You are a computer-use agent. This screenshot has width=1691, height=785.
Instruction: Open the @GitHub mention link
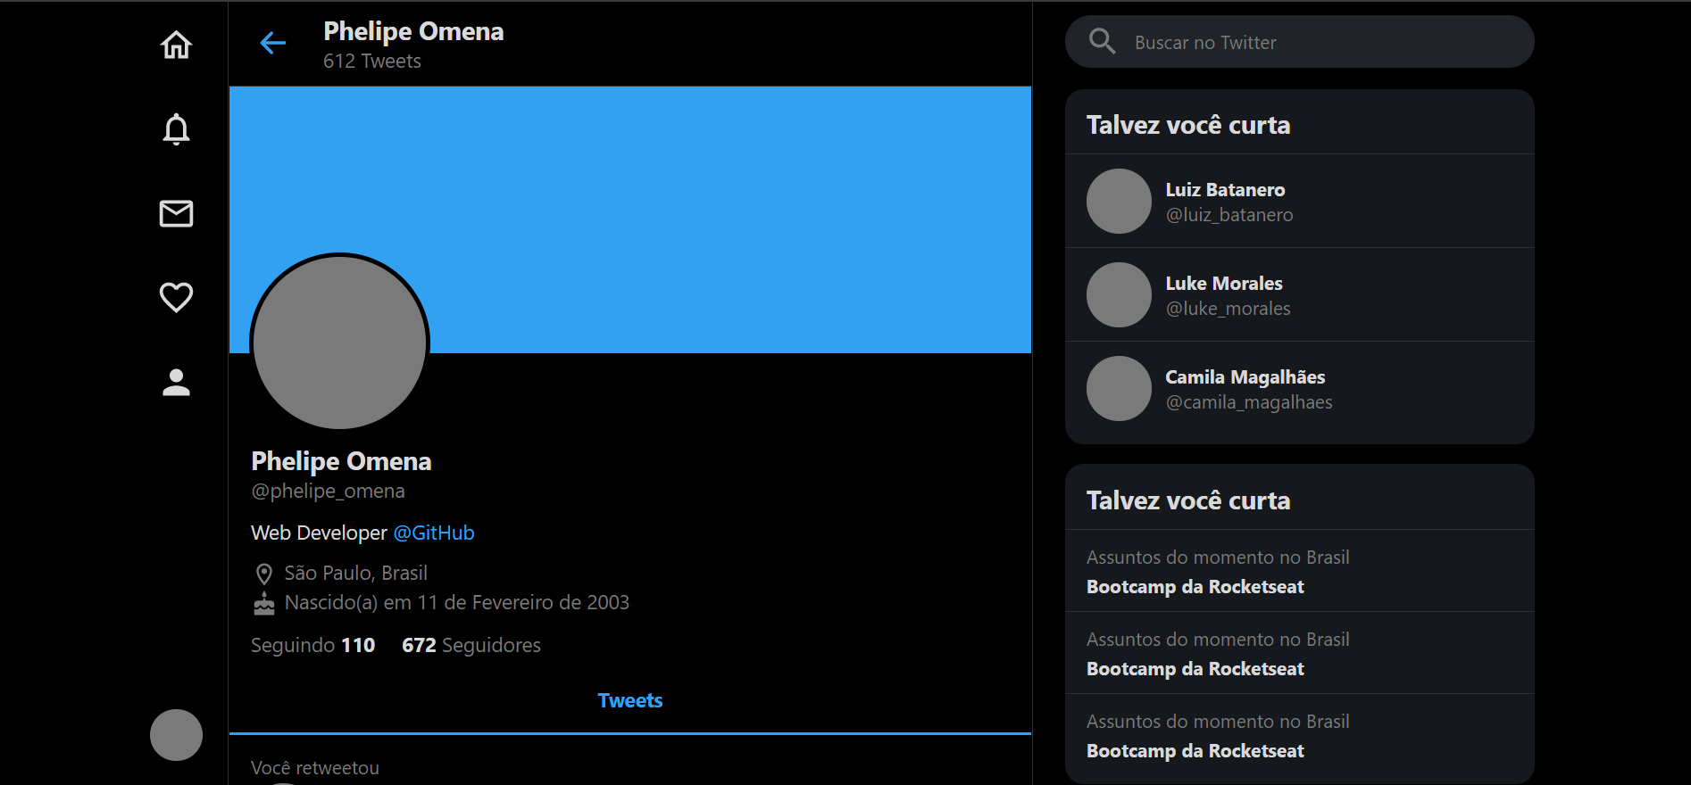point(434,533)
